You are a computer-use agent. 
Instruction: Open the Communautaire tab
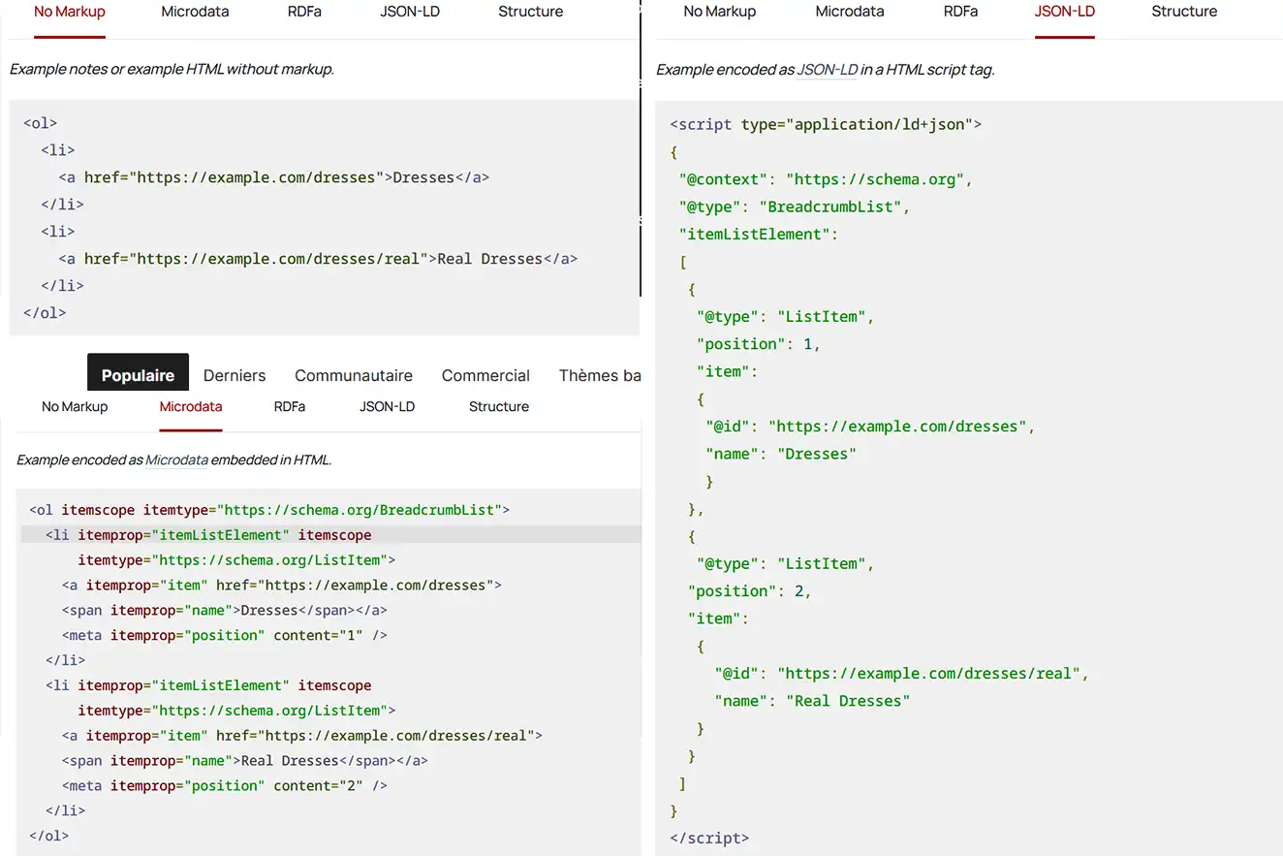354,375
